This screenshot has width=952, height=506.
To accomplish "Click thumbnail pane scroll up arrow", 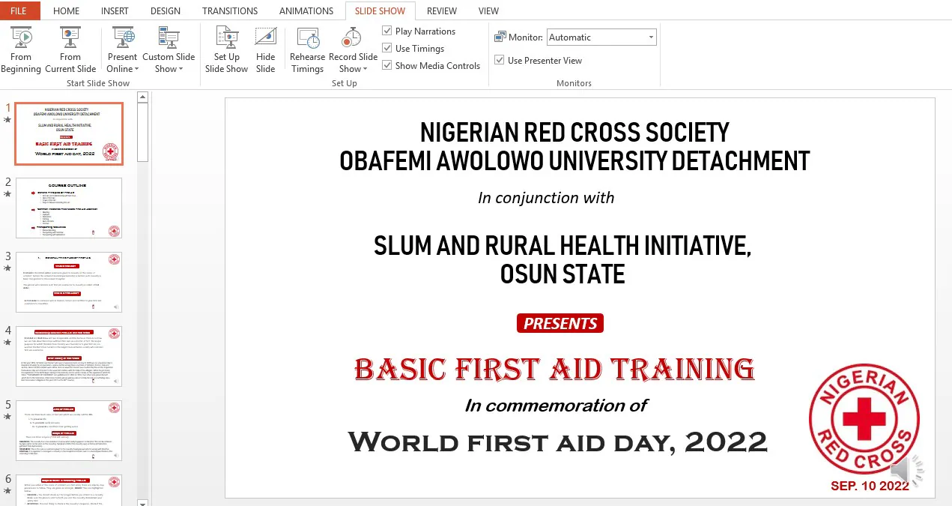I will click(x=143, y=97).
